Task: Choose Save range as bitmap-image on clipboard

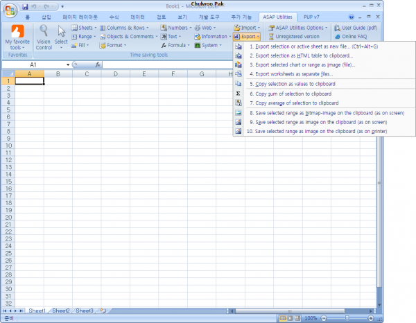Action: 324,113
